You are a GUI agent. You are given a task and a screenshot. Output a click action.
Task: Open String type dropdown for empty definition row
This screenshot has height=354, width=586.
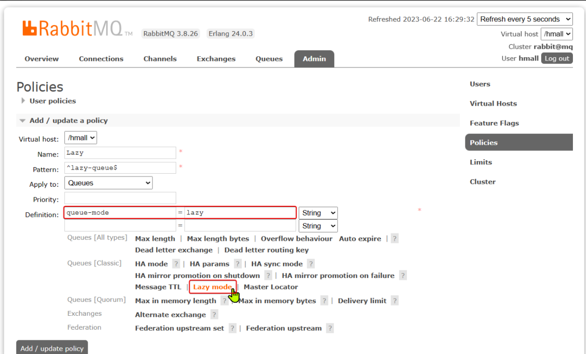(x=318, y=226)
